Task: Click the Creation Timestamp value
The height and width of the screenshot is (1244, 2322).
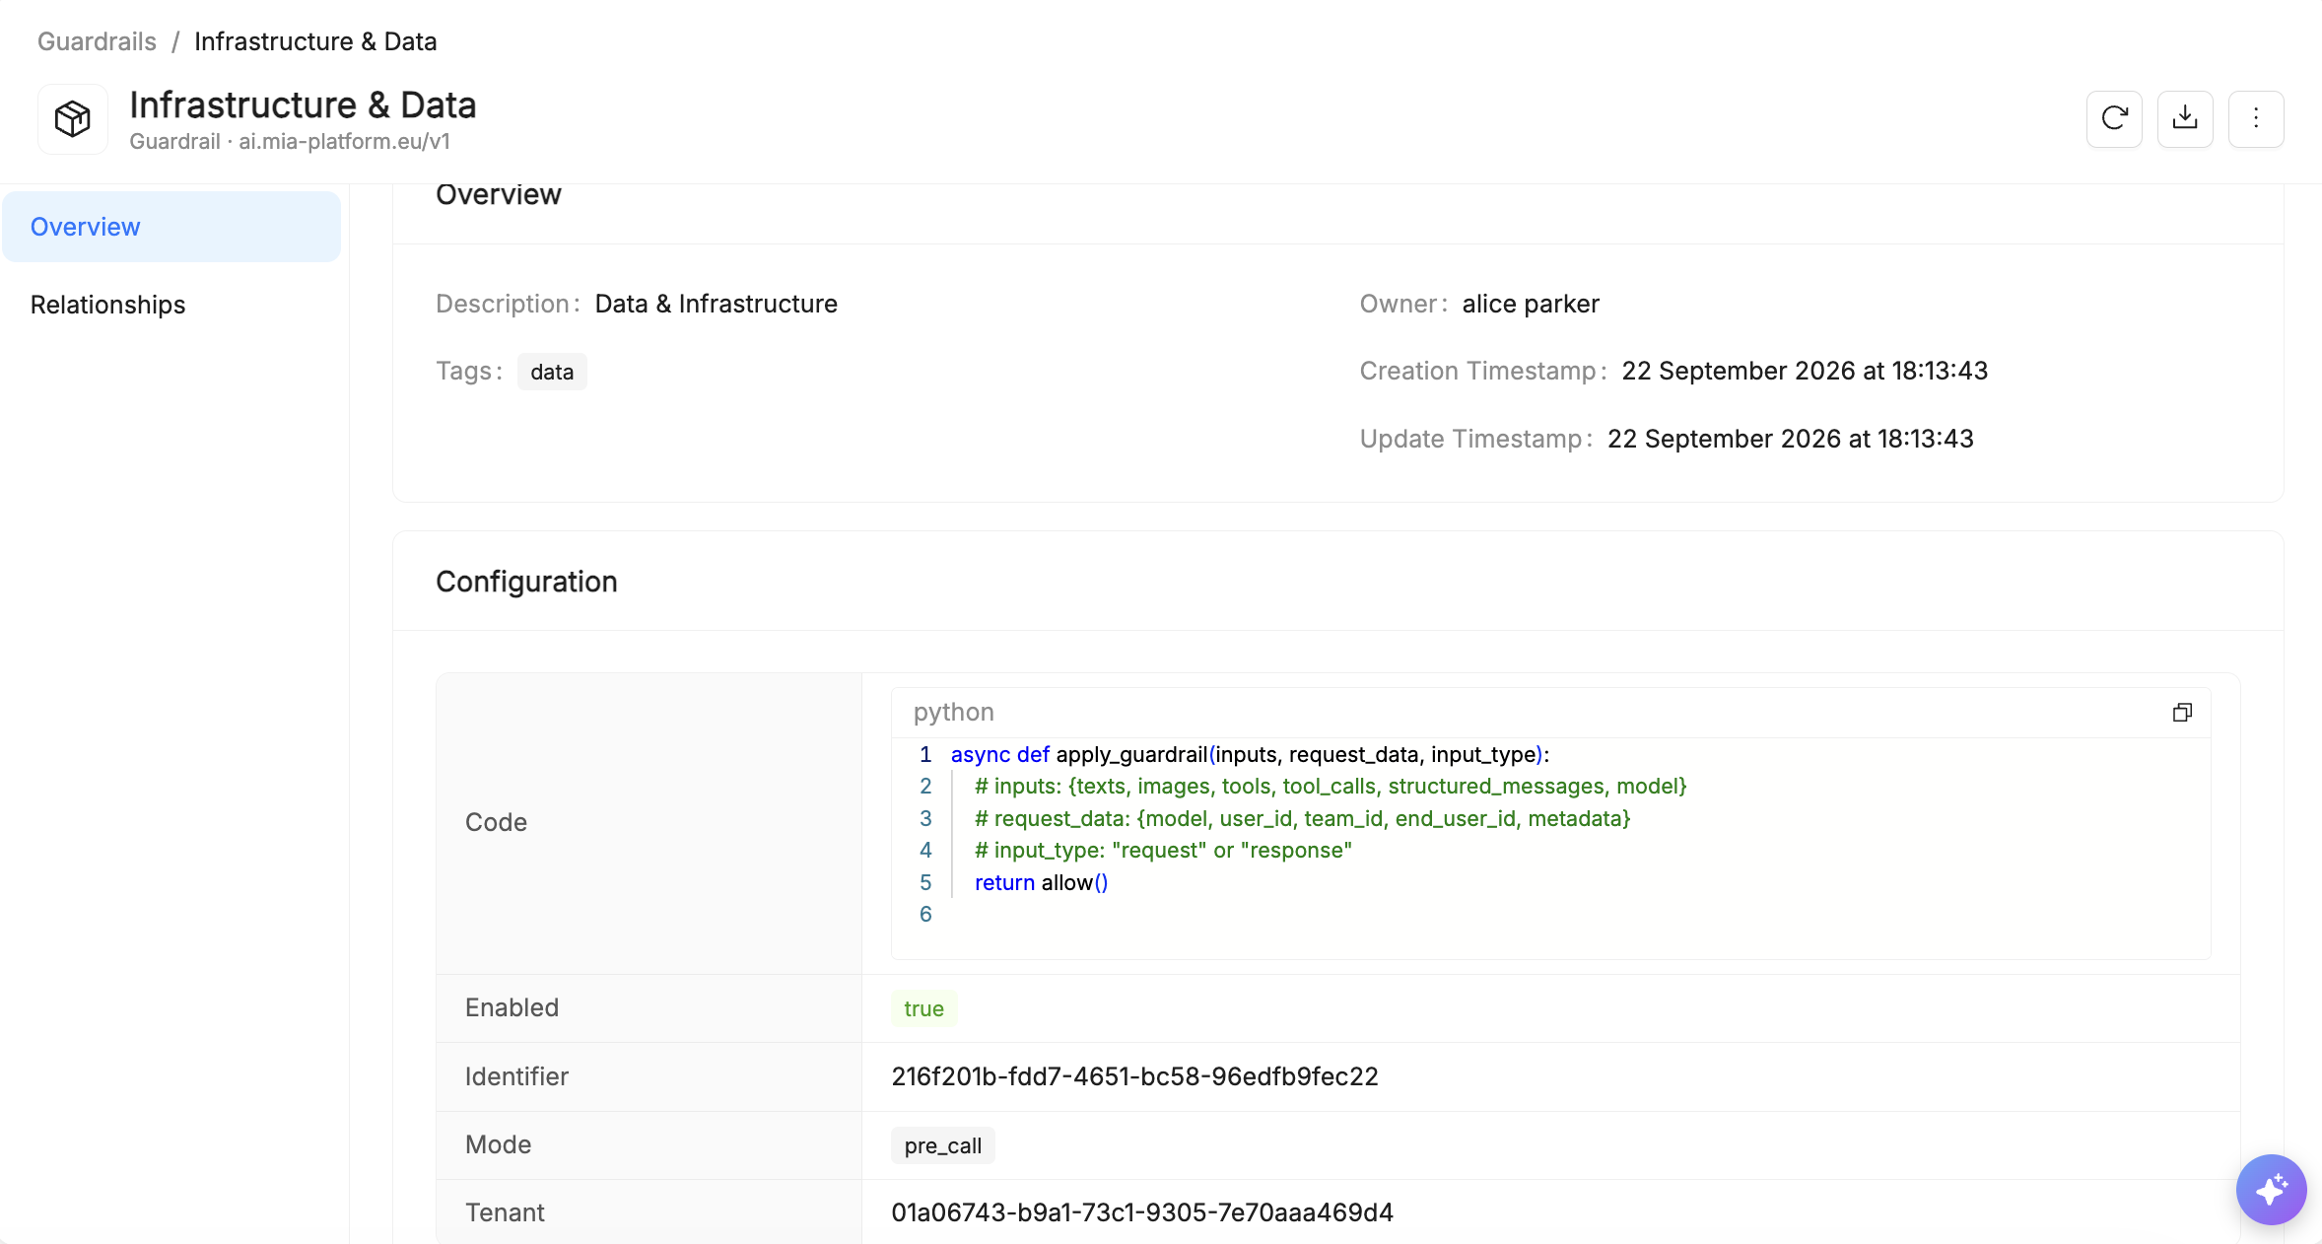Action: point(1805,371)
